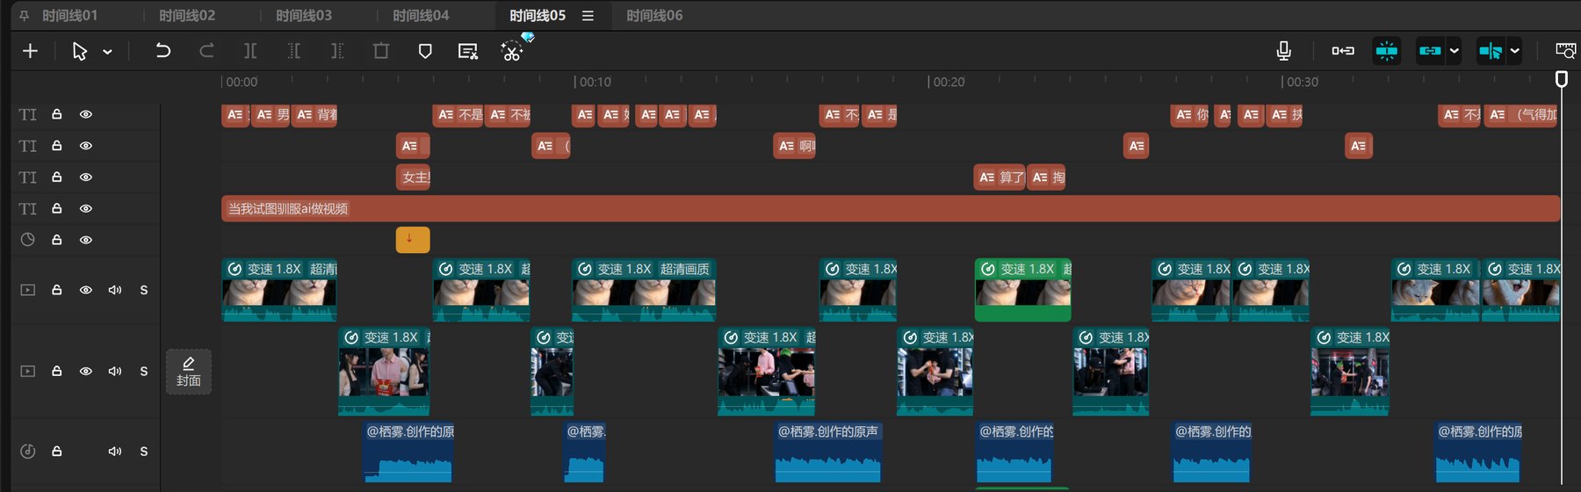Open the 时间线05 tab menu icon
The height and width of the screenshot is (492, 1581).
(588, 16)
